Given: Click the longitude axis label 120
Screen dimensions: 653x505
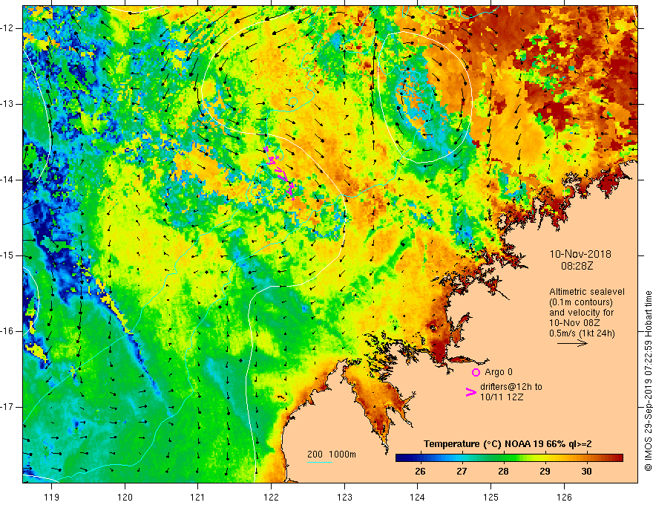Looking at the screenshot, I should coord(125,497).
